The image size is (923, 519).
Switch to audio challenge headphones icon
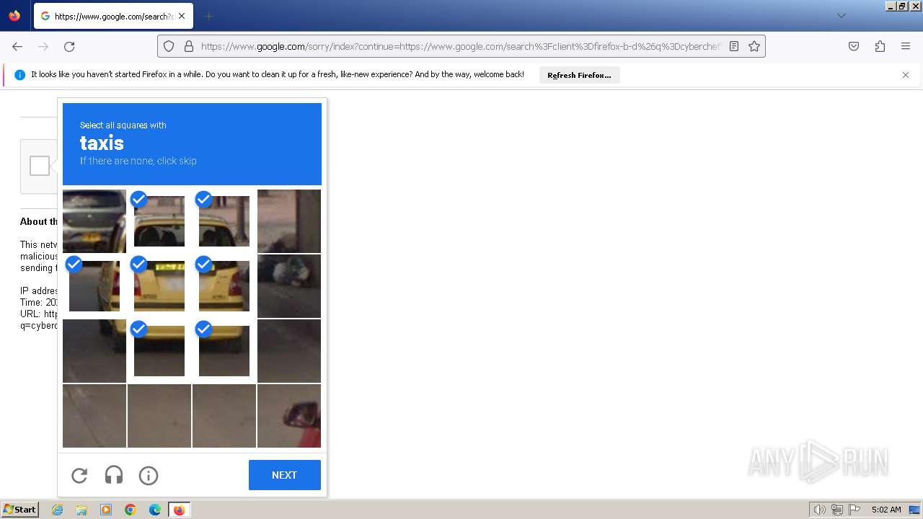click(x=114, y=475)
